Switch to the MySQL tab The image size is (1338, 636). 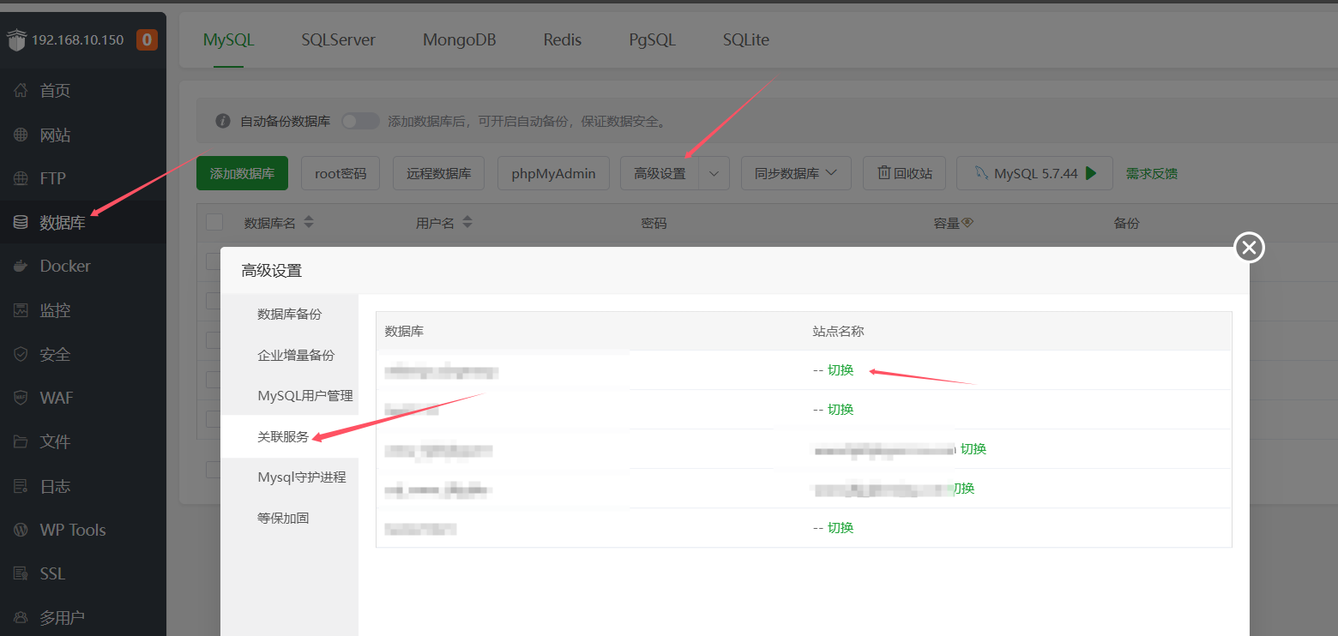click(229, 39)
